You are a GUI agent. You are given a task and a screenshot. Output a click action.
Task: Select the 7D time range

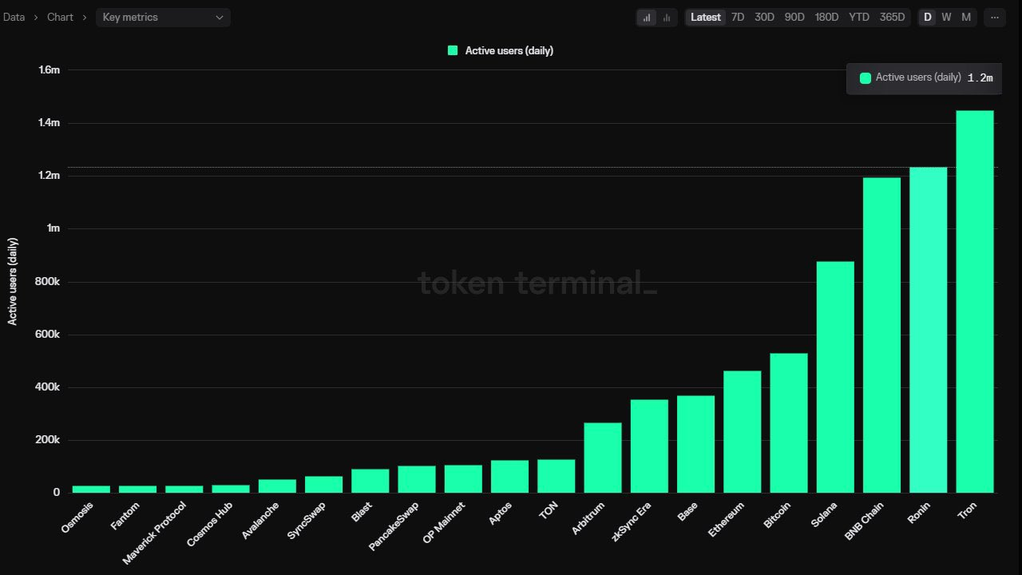pos(738,18)
